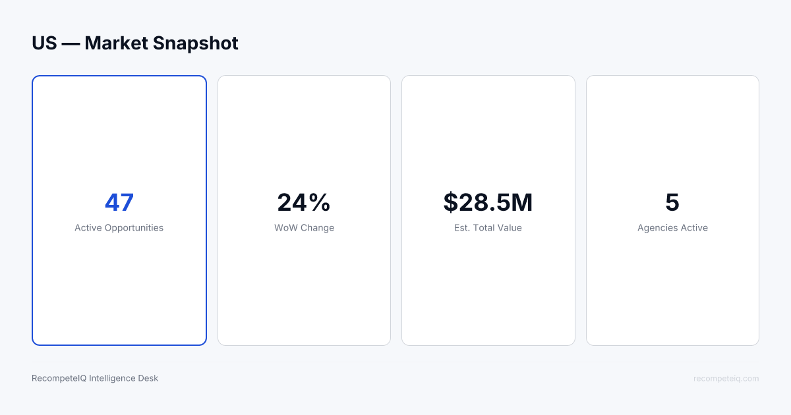The width and height of the screenshot is (791, 415).
Task: Click RecompeteIQ Intelligence Desk footer text
Action: coord(95,378)
